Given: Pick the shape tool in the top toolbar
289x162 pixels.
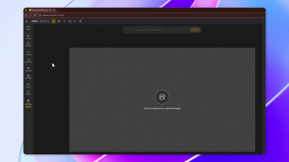Looking at the screenshot, I should pos(70,21).
